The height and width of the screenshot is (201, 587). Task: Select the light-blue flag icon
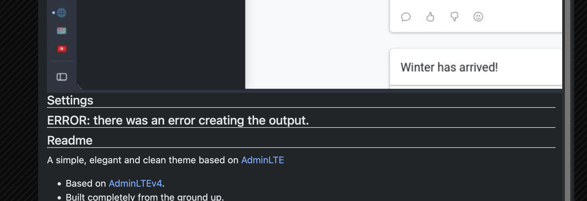[62, 31]
